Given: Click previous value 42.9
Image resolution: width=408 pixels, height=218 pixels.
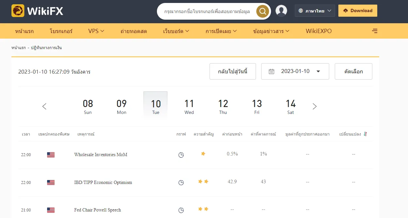Looking at the screenshot, I should pyautogui.click(x=232, y=182).
